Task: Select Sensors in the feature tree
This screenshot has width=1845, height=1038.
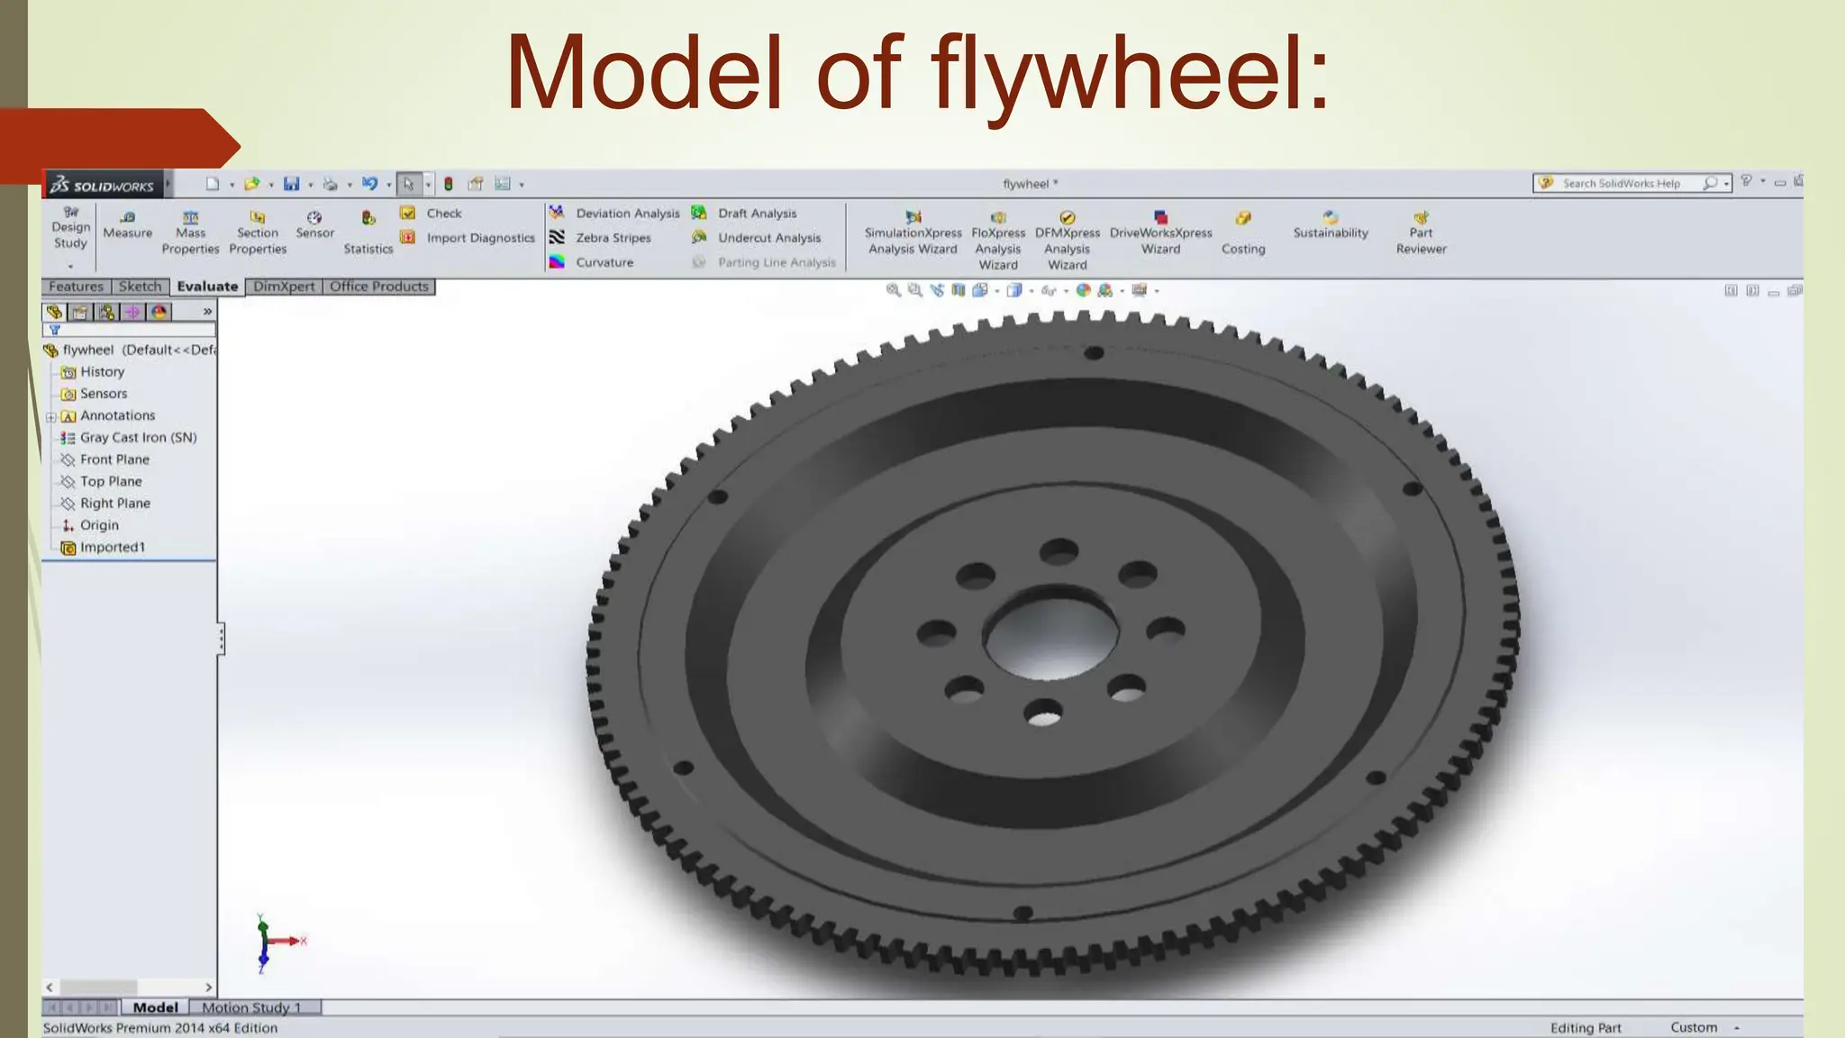Action: [94, 394]
